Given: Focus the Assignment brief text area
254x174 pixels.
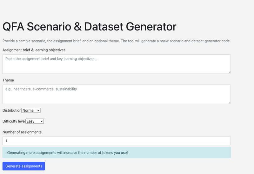Looking at the screenshot, I should pos(117,64).
